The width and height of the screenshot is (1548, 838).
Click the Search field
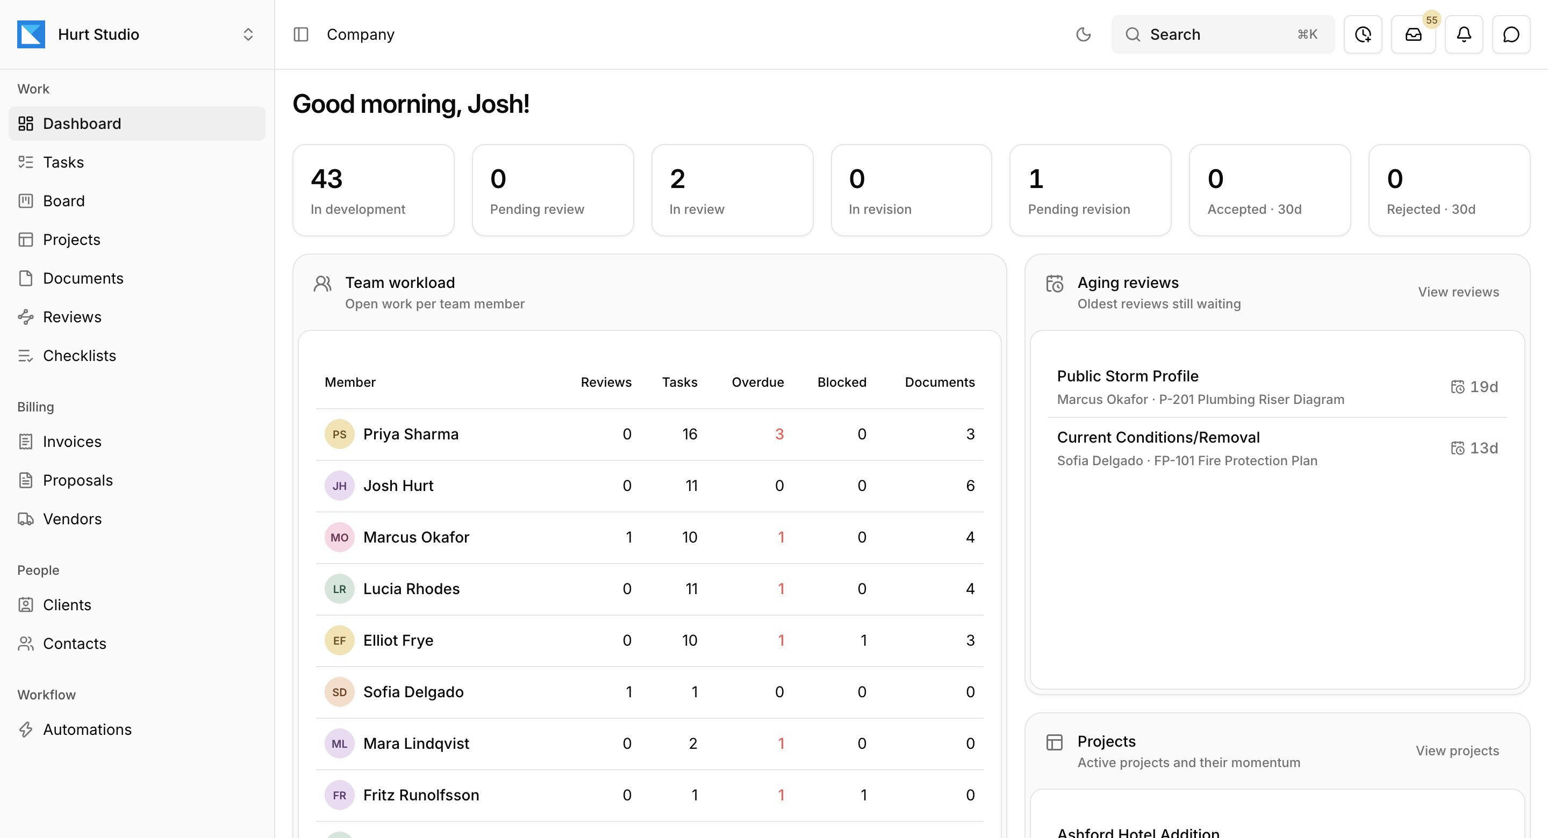[1223, 34]
